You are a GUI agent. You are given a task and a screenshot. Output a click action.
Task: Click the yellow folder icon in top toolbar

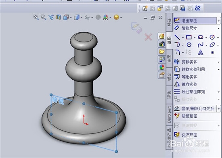pos(160,8)
